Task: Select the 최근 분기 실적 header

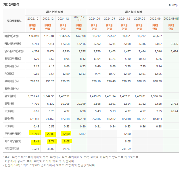Action: (x=133, y=12)
